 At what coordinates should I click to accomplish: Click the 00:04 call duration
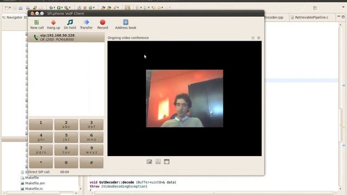[x=65, y=172]
